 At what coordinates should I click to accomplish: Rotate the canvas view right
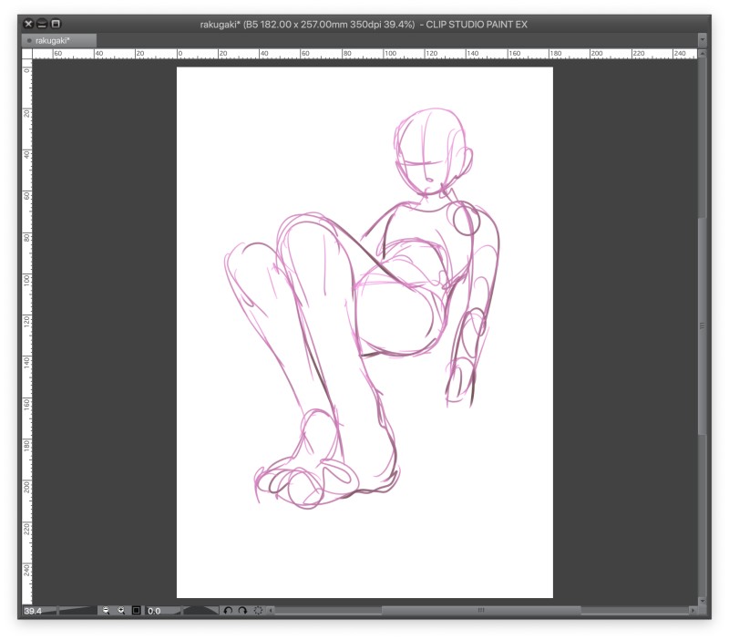coord(242,610)
